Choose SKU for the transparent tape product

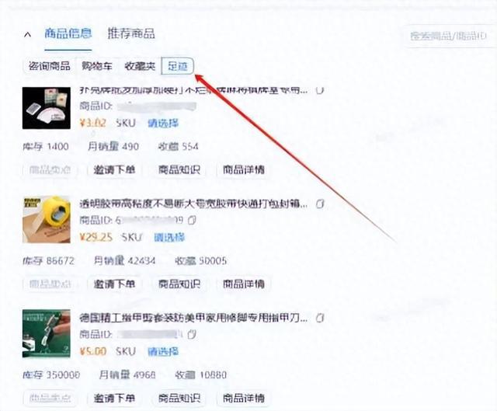coord(169,237)
